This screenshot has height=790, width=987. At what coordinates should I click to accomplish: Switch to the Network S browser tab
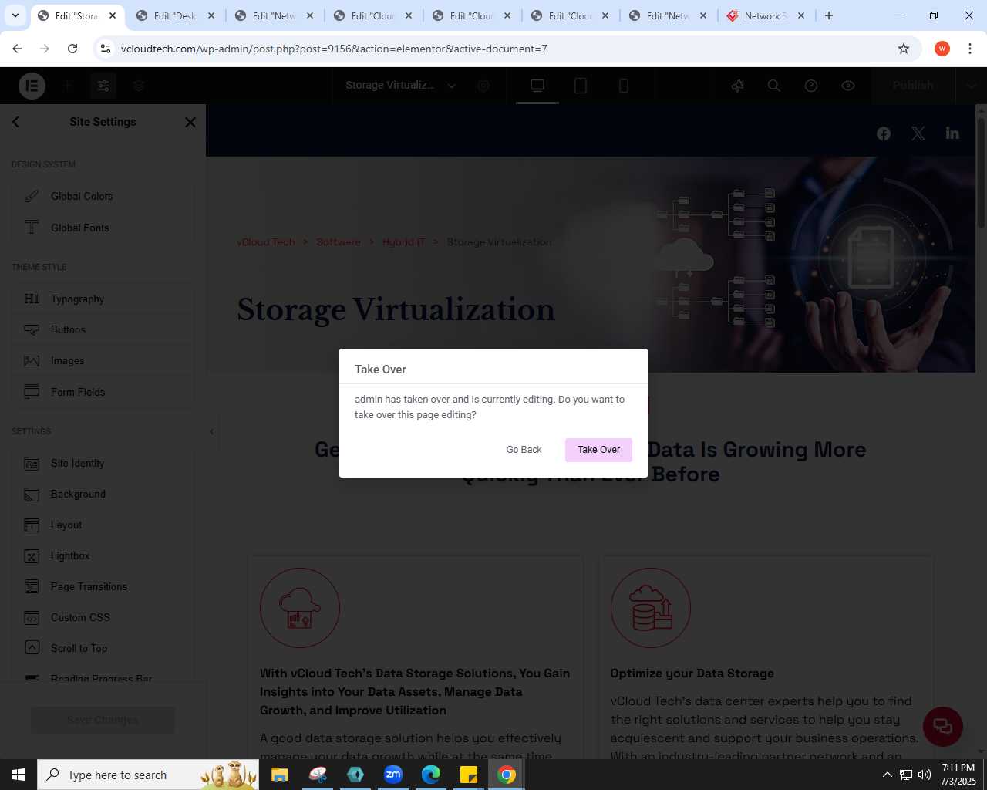(766, 15)
